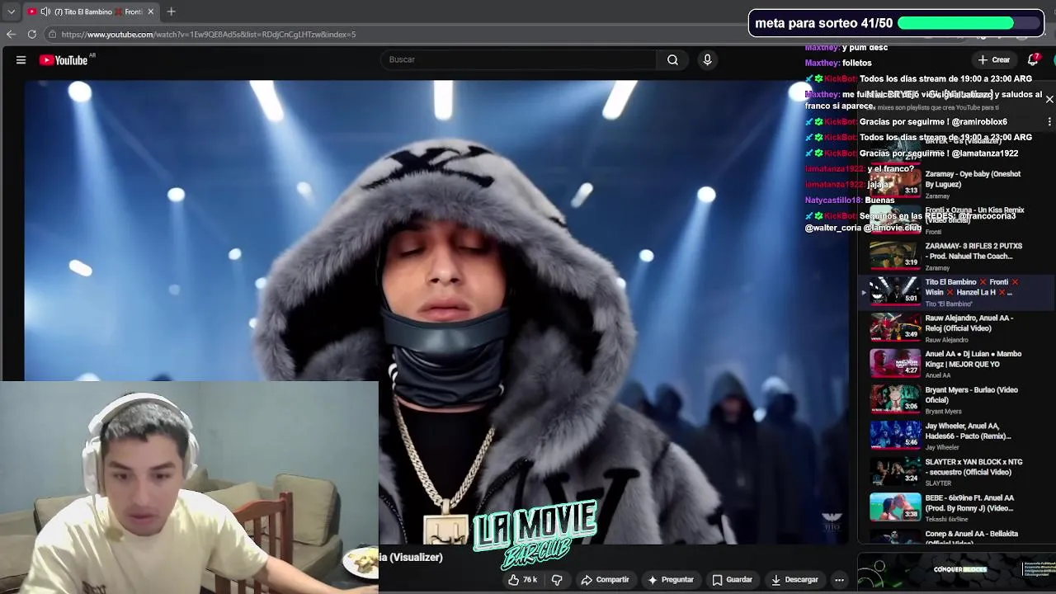Save the video with Guardar
The width and height of the screenshot is (1056, 594).
732,580
